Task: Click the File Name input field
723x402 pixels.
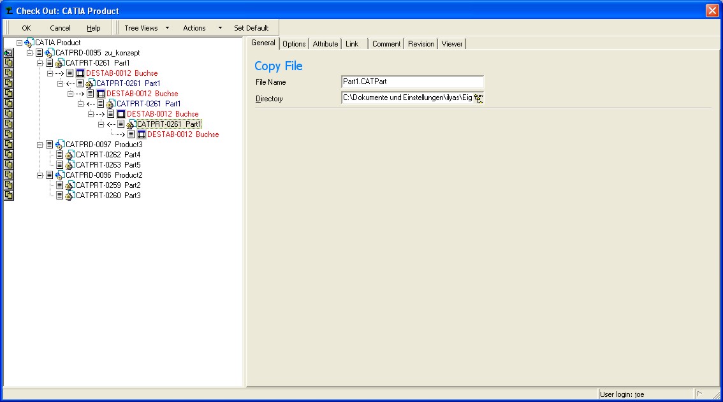Action: [x=413, y=82]
